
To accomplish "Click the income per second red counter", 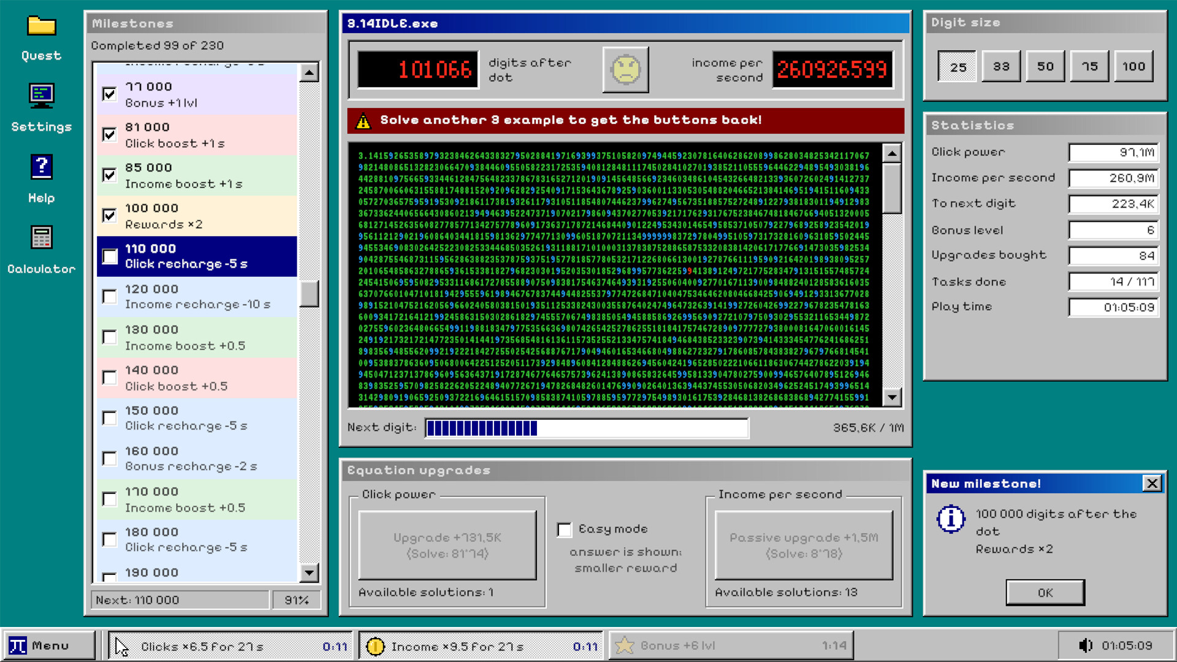I will [832, 70].
